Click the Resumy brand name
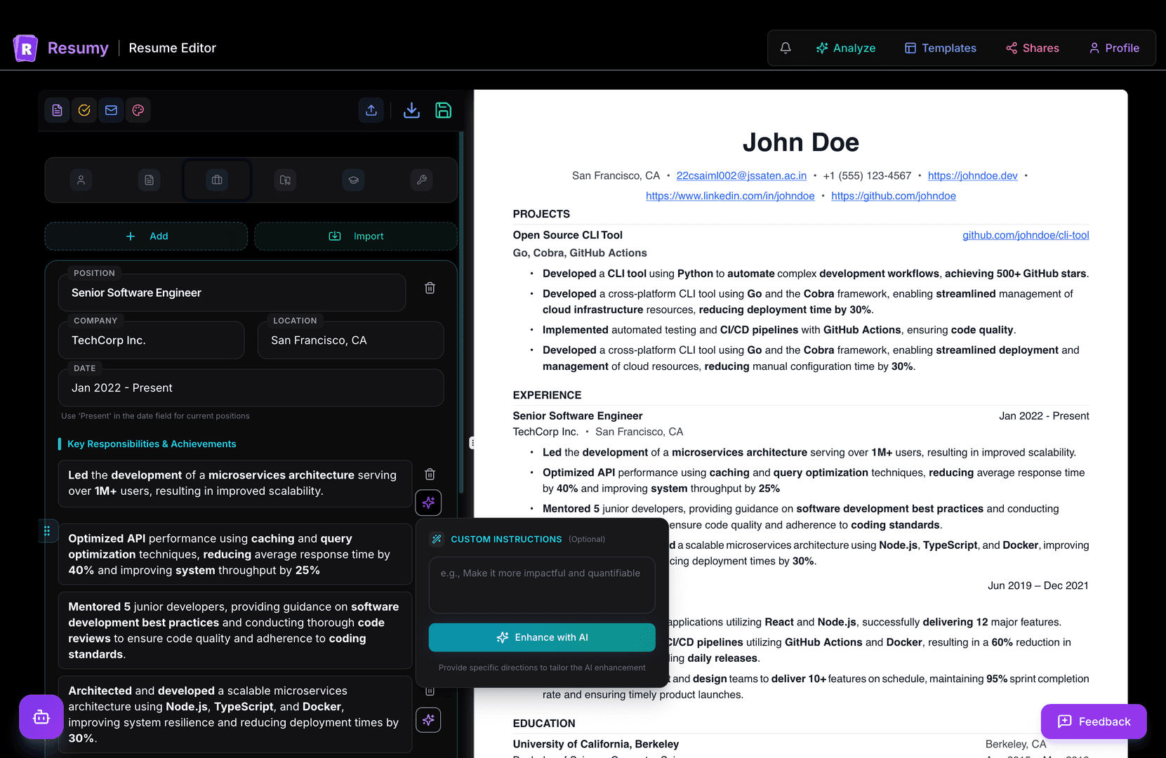Screen dimensions: 1166x758 pyautogui.click(x=78, y=48)
